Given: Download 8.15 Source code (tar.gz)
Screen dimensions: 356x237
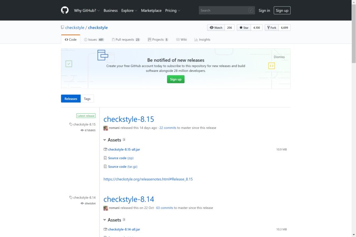Looking at the screenshot, I should (123, 167).
